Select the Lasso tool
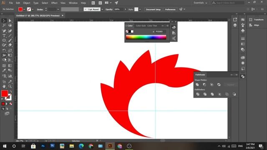This screenshot has width=267, height=150. click(x=10, y=25)
